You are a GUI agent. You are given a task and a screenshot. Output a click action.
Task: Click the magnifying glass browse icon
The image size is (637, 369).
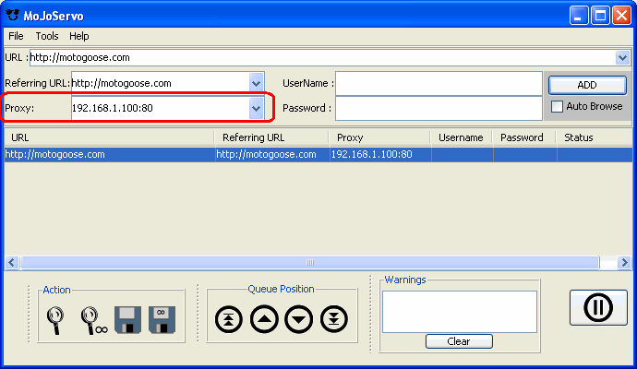[55, 320]
